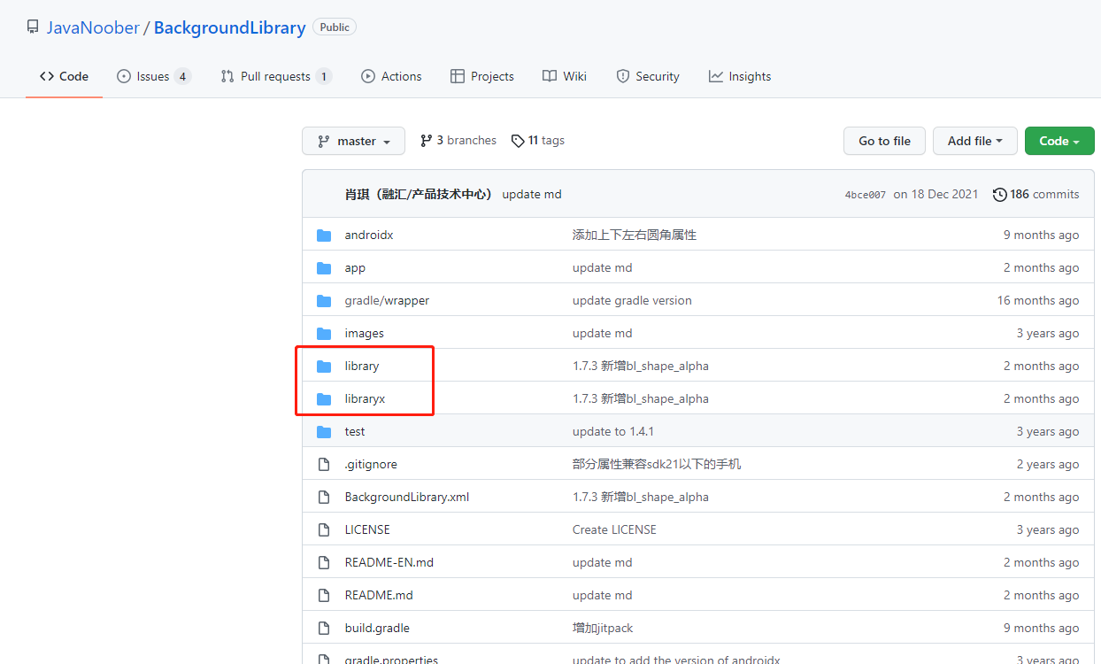Open the library folder name link
The width and height of the screenshot is (1101, 664).
362,367
